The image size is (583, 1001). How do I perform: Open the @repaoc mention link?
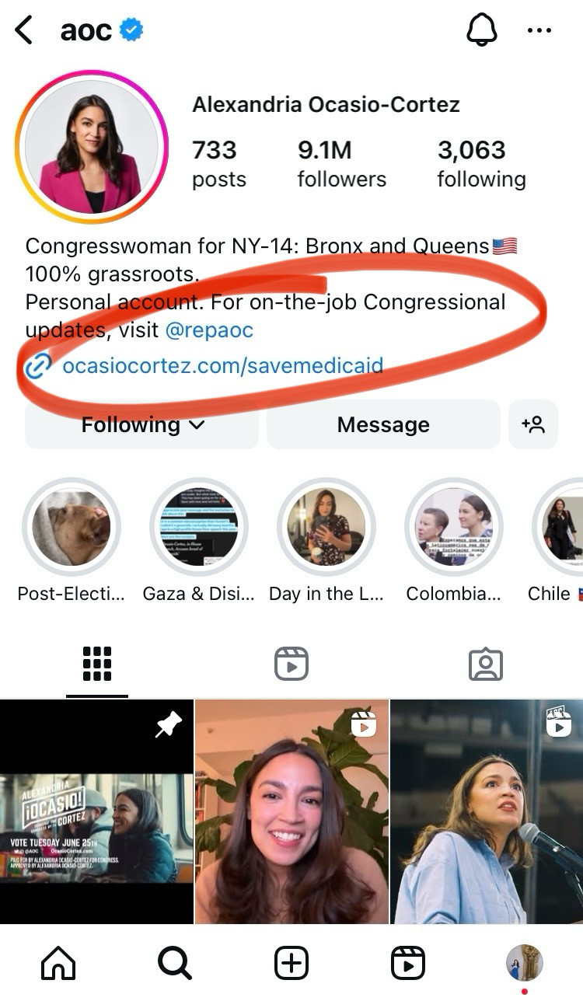click(209, 330)
